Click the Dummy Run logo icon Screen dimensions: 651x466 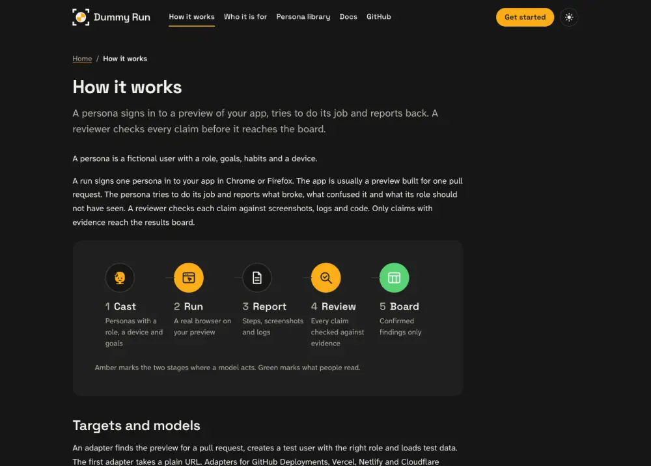click(81, 17)
